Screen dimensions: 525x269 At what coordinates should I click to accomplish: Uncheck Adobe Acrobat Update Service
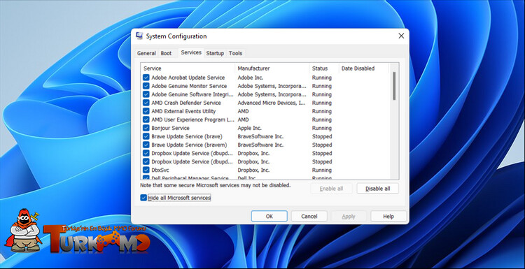146,78
